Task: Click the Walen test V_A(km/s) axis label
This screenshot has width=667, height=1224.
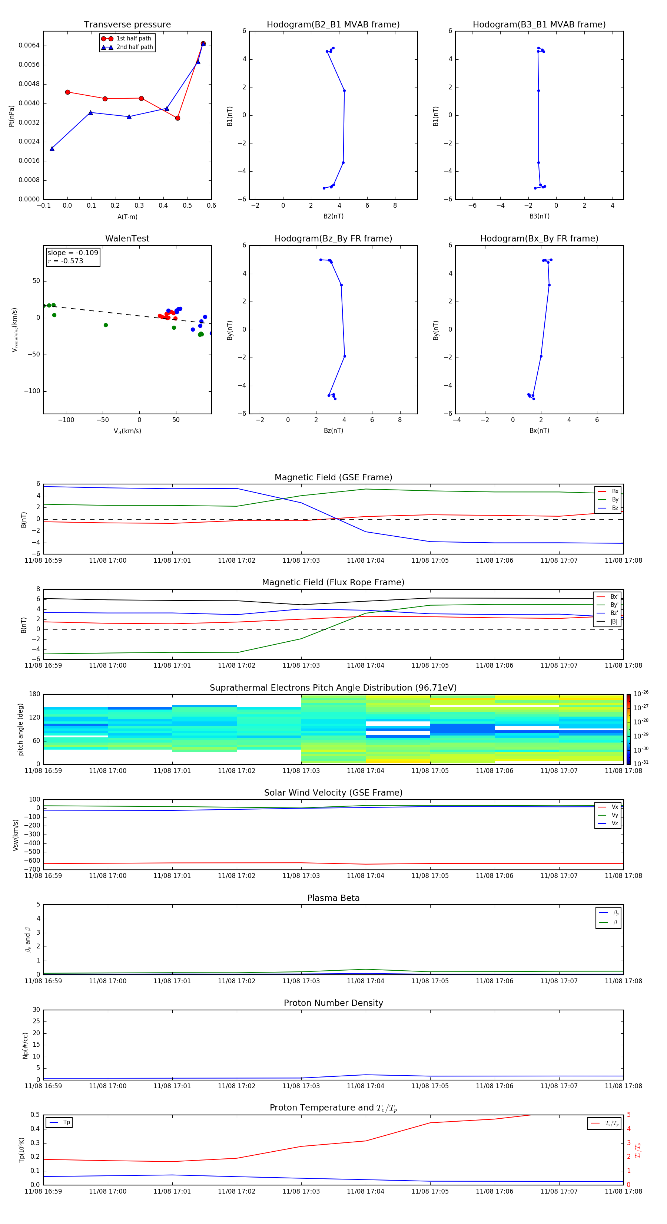Action: pyautogui.click(x=127, y=431)
